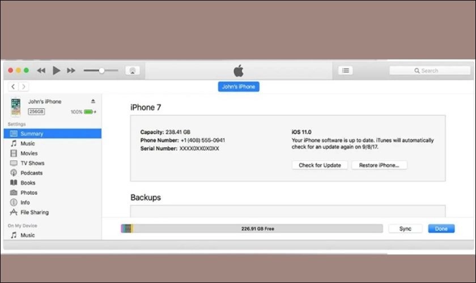Open the File Sharing section
This screenshot has height=283, width=476.
click(x=53, y=212)
